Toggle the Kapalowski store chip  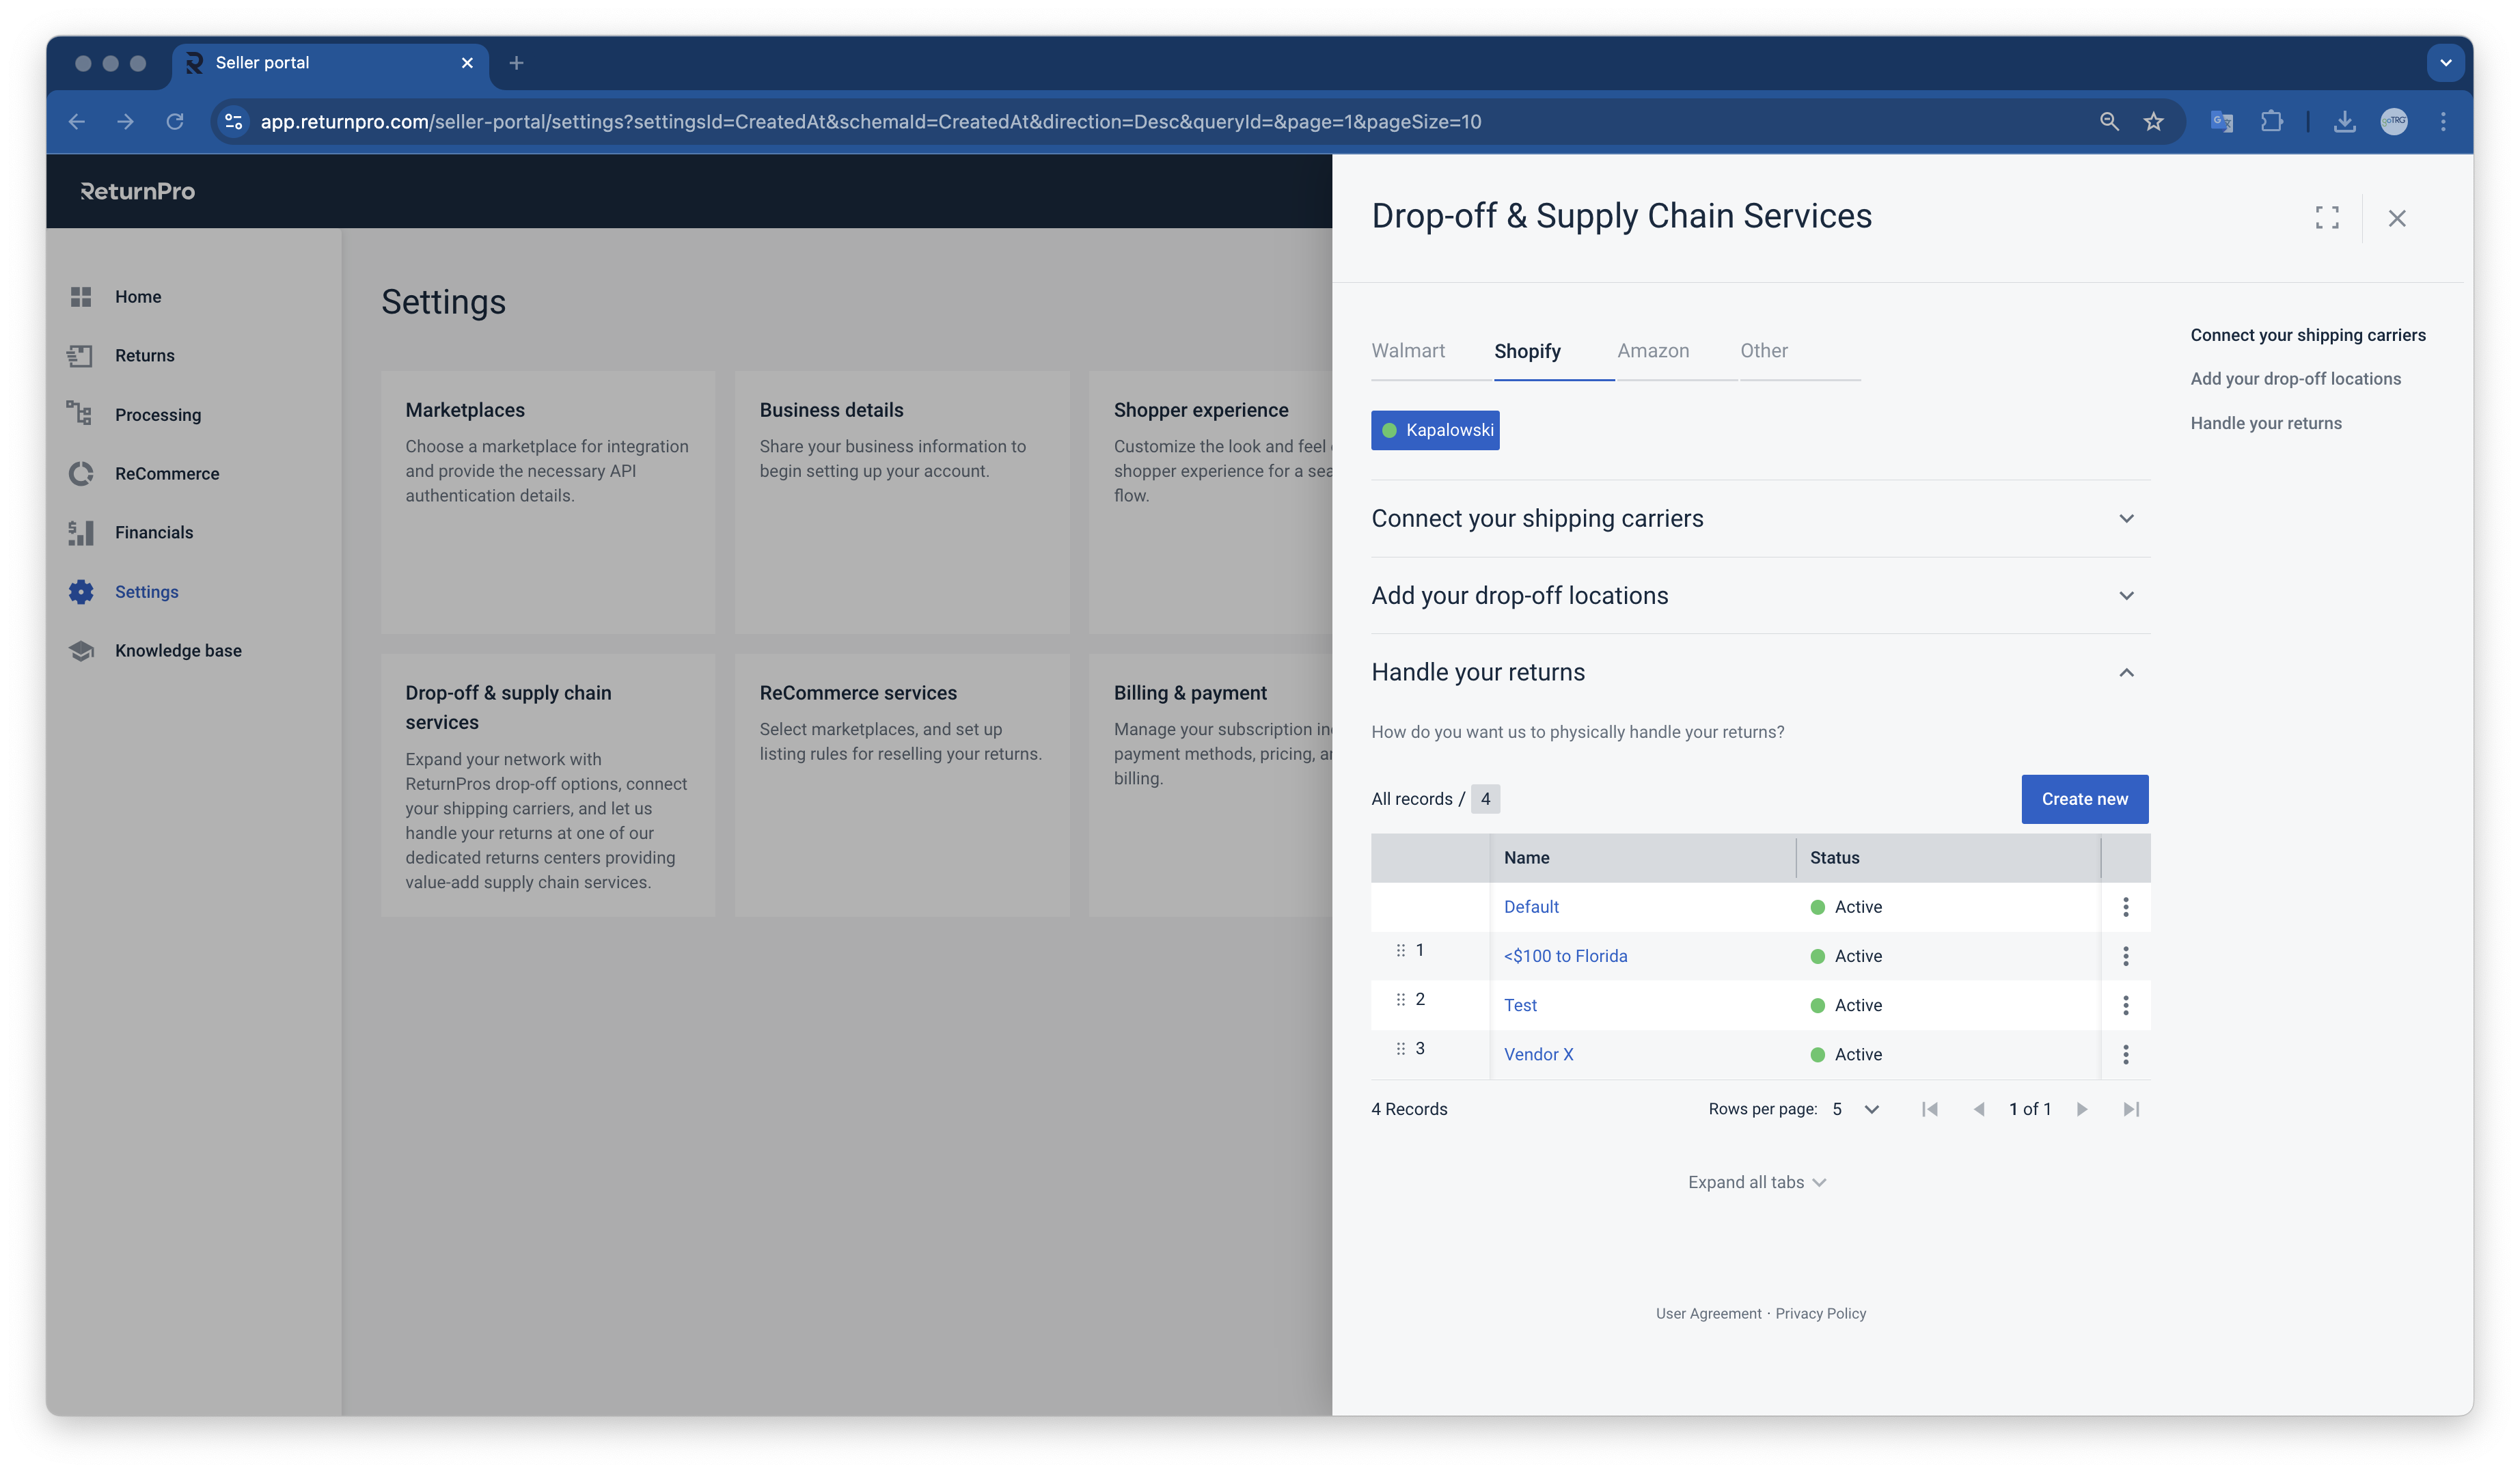point(1434,430)
